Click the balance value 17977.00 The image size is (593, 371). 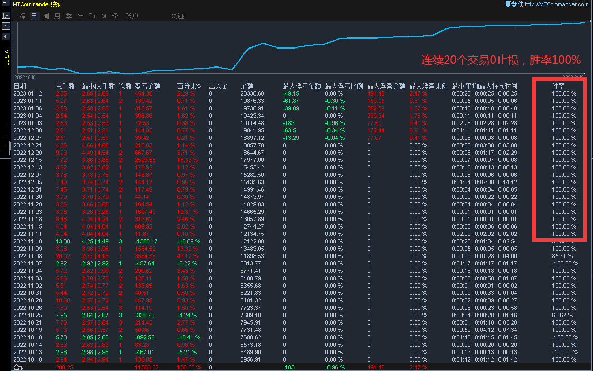pos(252,160)
